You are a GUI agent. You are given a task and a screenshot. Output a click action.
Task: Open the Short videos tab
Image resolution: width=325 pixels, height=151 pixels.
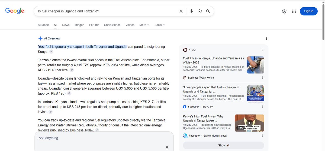tap(112, 25)
